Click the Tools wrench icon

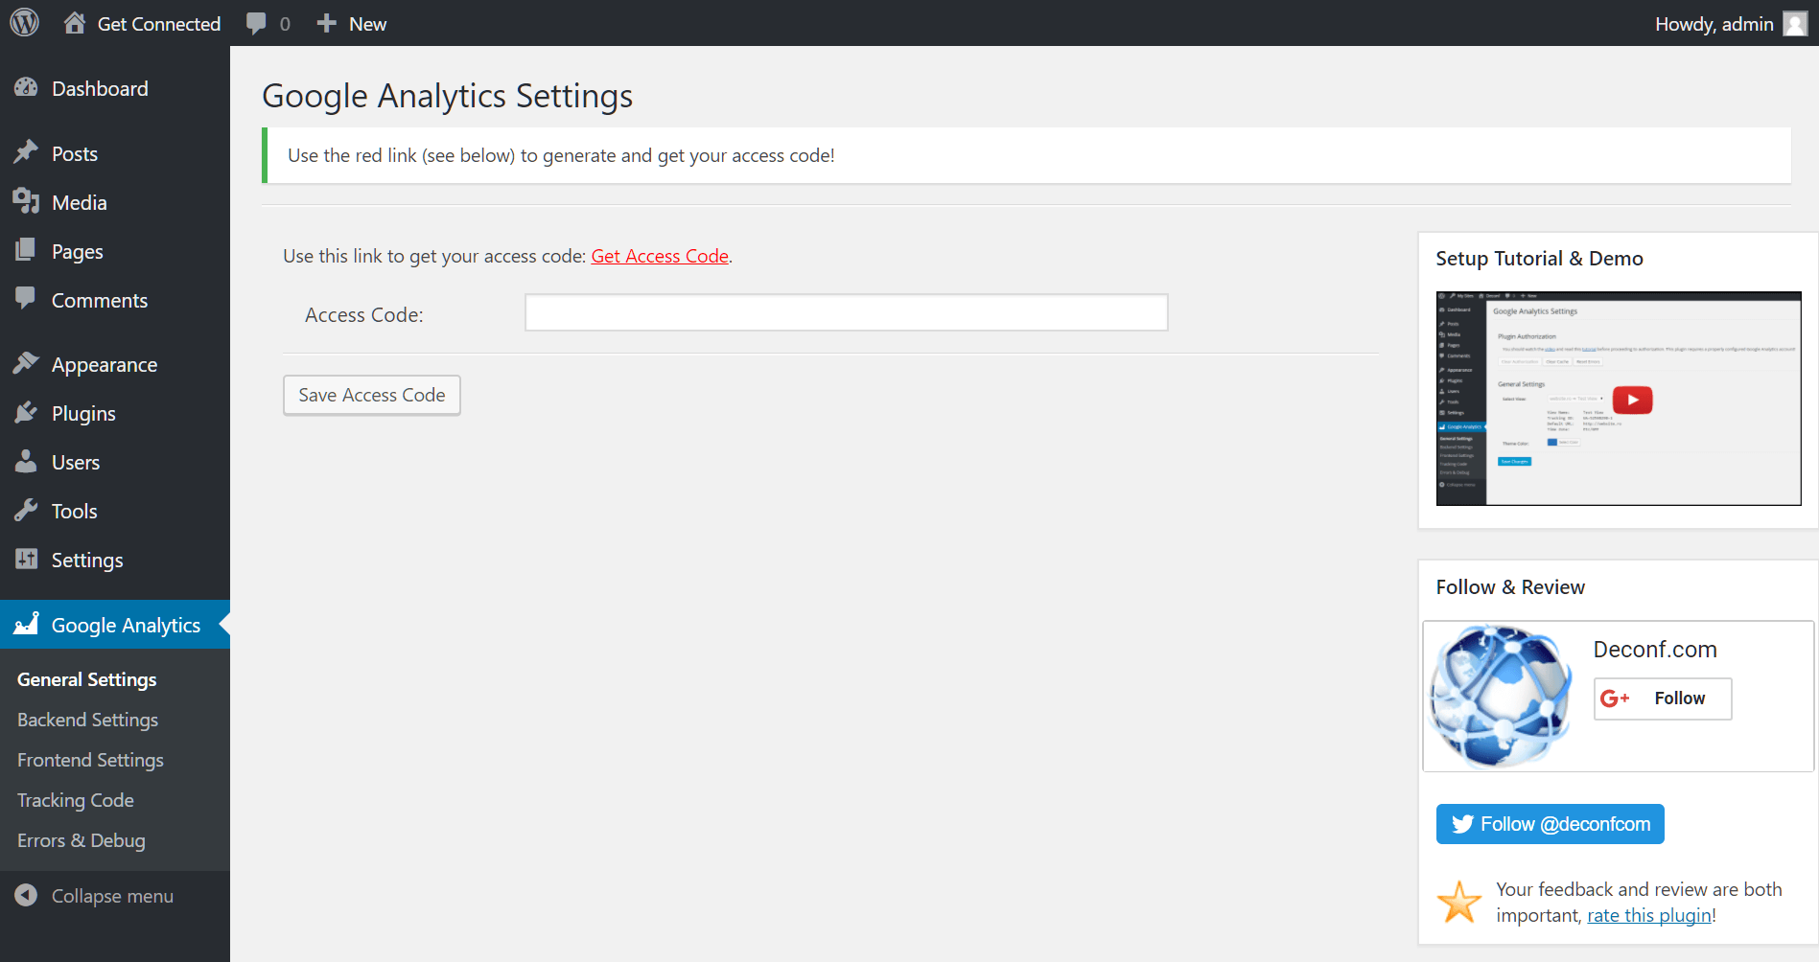pos(26,510)
